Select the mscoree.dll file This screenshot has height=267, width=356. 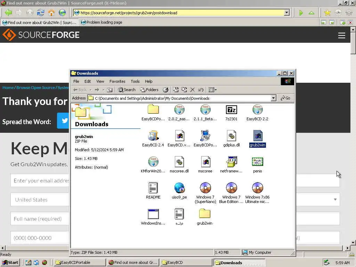(179, 162)
